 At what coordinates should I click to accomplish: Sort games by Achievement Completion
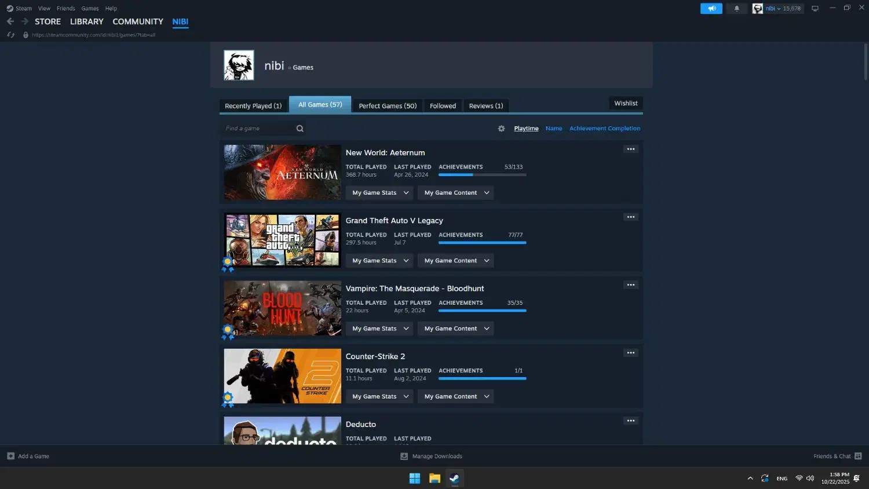coord(604,129)
